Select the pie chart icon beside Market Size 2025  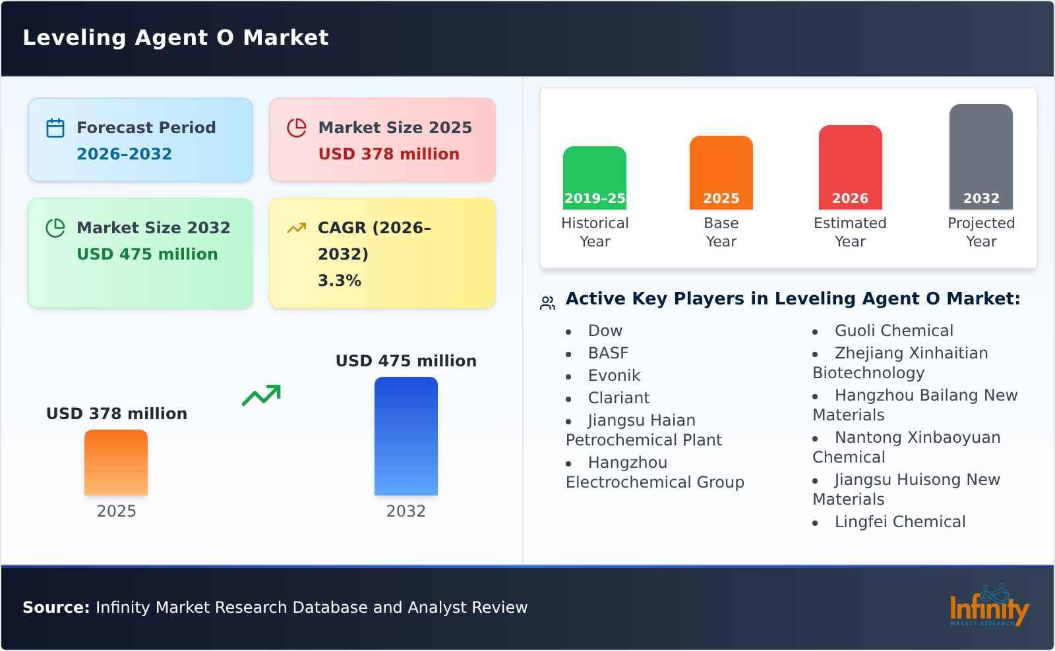[x=297, y=128]
